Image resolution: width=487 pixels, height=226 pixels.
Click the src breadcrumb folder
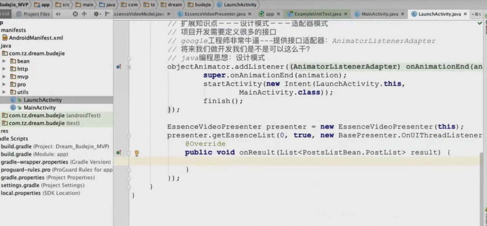tap(63, 5)
